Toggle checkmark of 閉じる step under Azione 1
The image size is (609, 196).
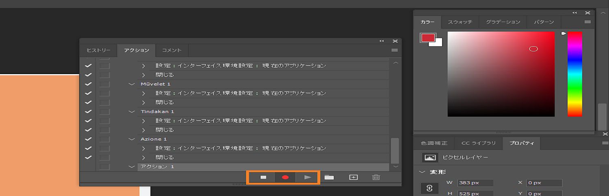(88, 157)
